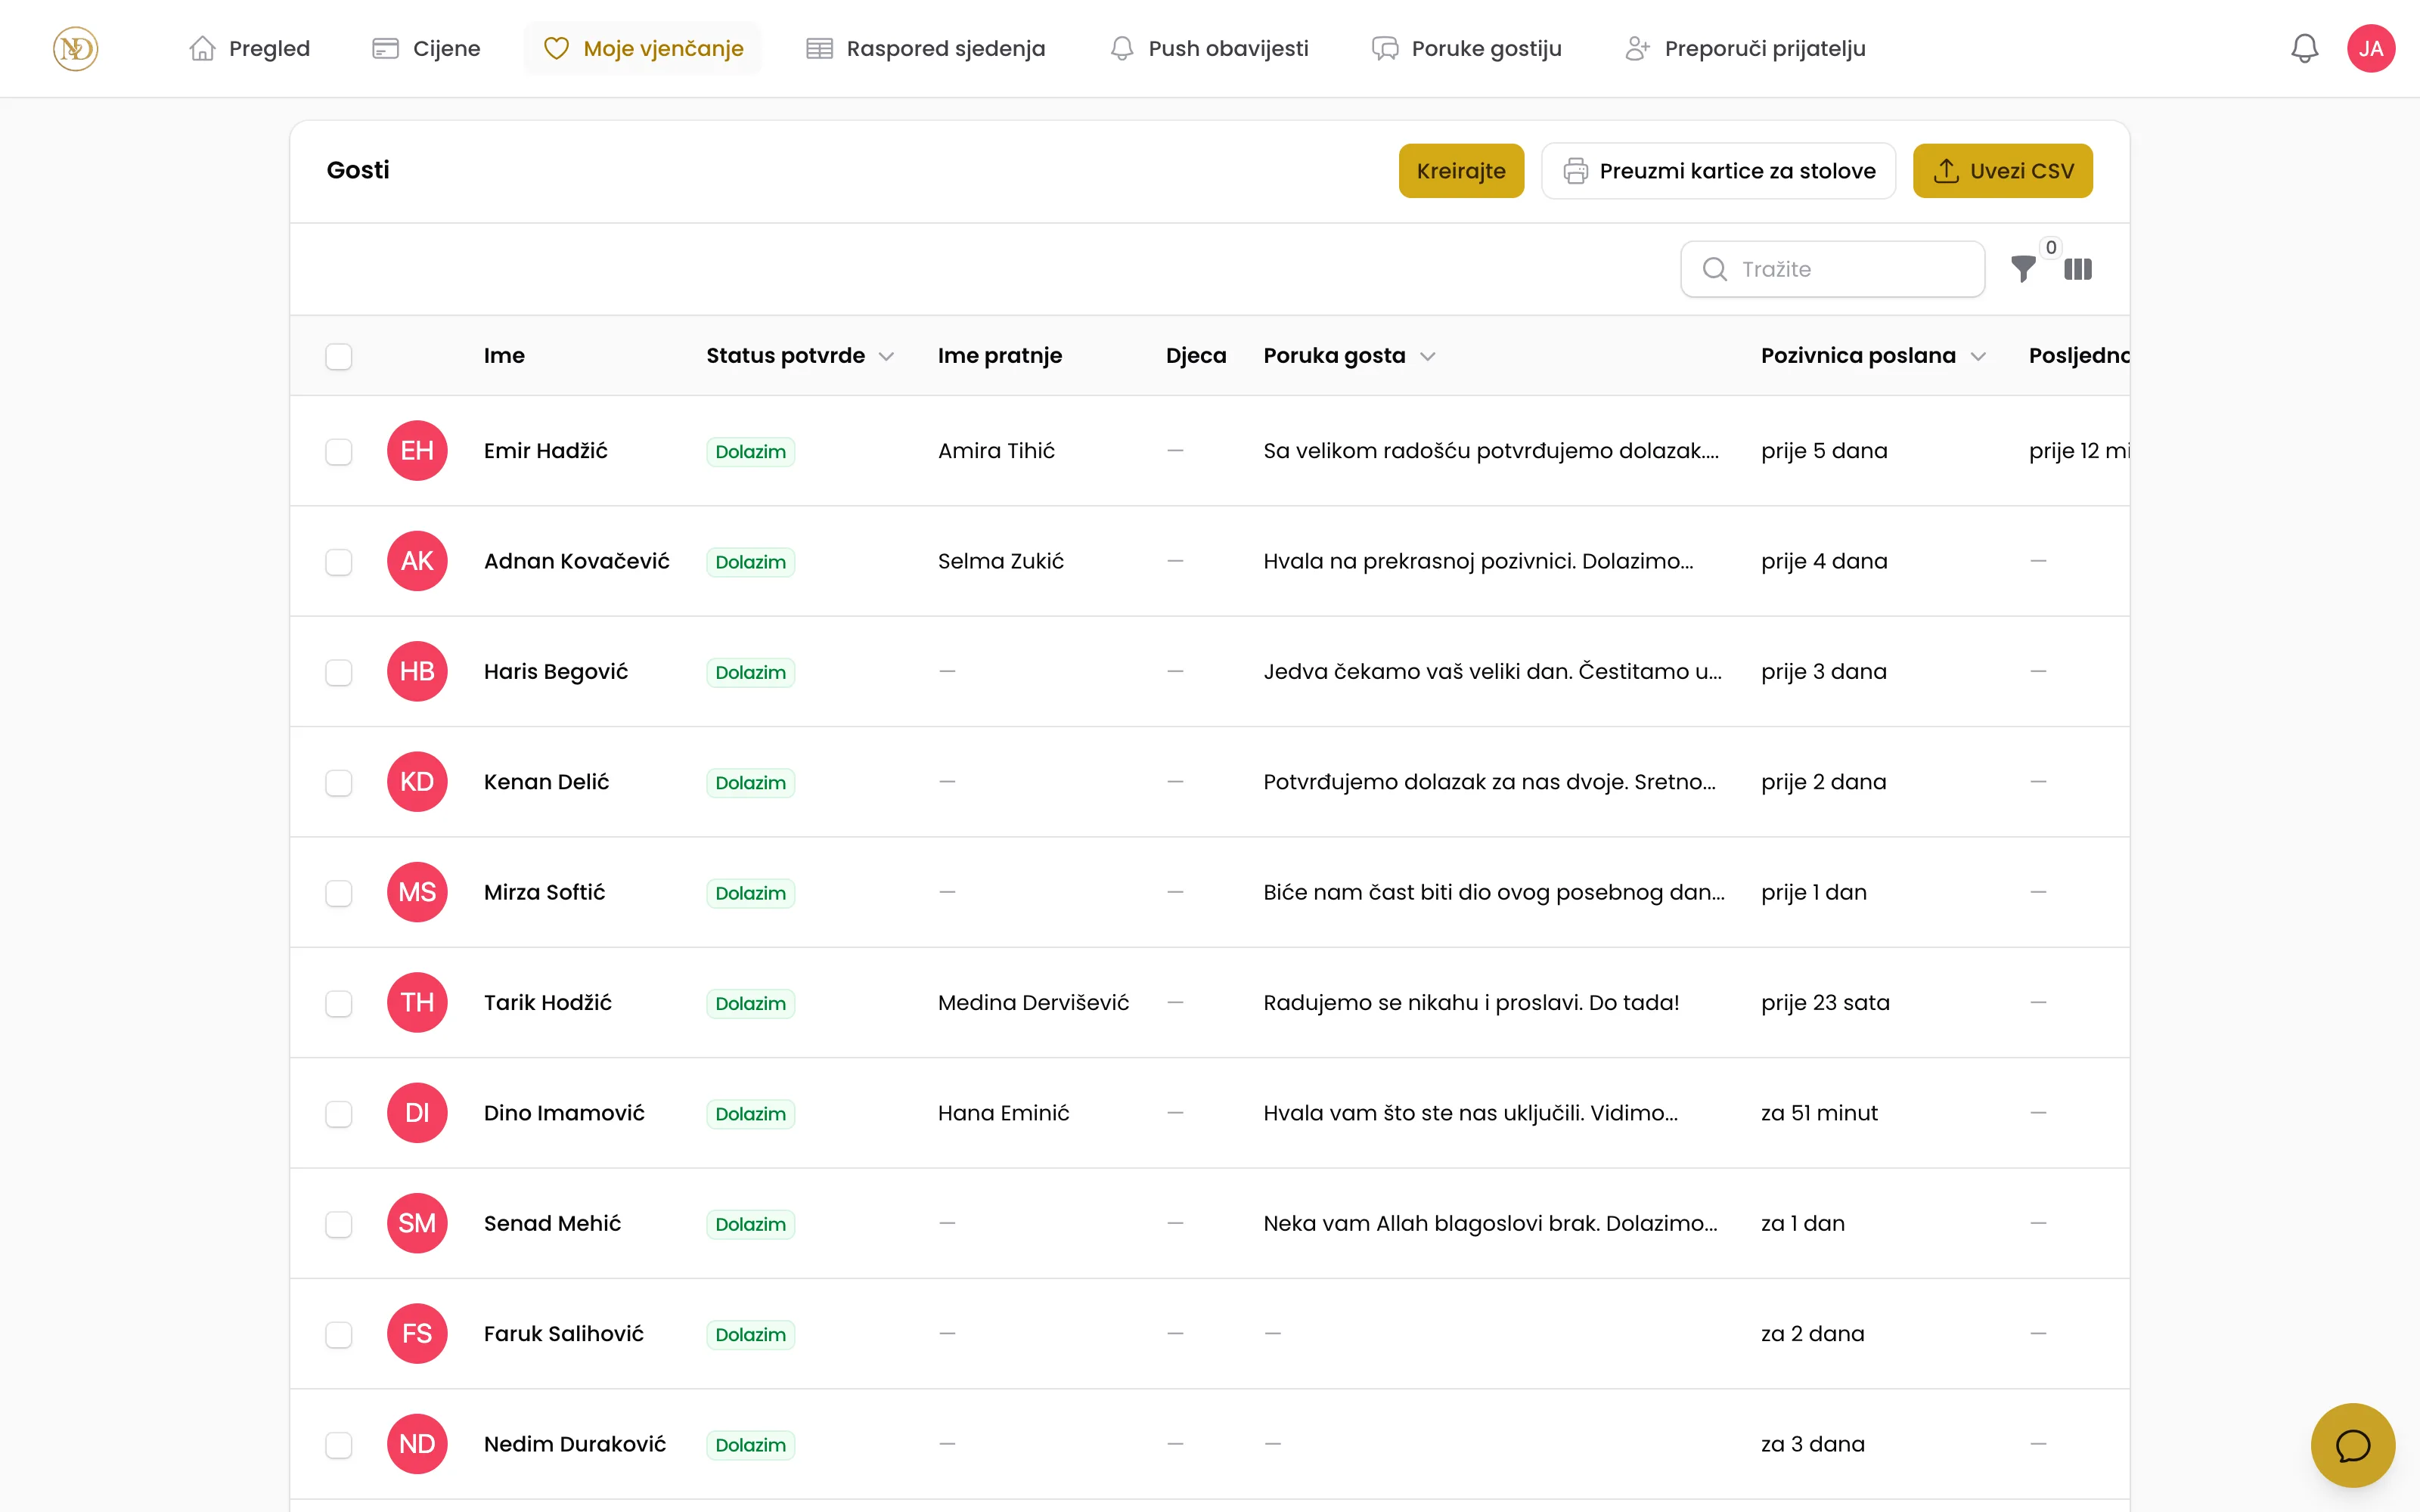Screen dimensions: 2420x1512
Task: Click the Ime column header
Action: pyautogui.click(x=504, y=356)
